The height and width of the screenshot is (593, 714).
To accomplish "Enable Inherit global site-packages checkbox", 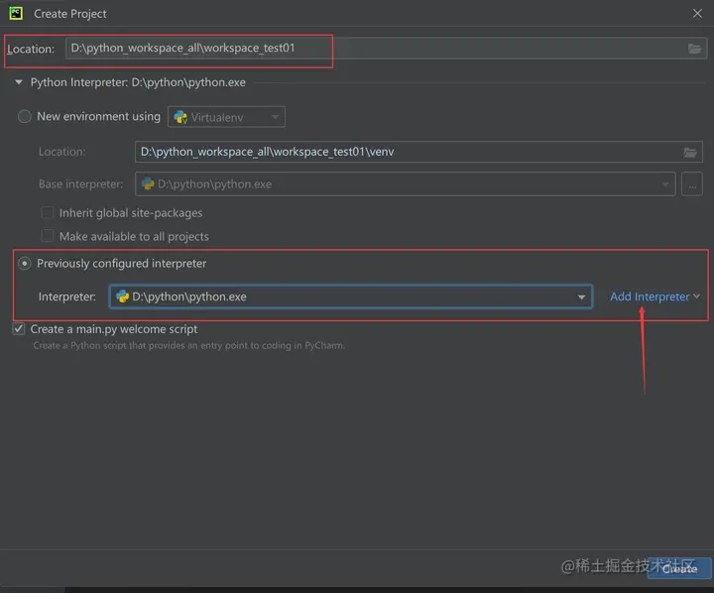I will tap(47, 212).
